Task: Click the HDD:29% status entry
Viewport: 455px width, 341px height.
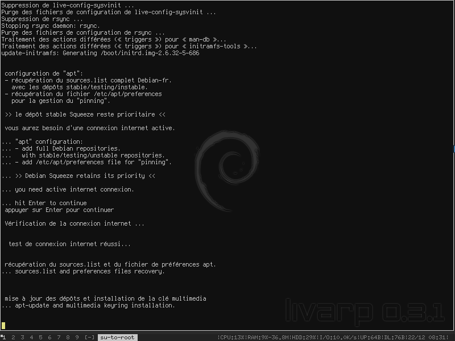Action: 304,337
